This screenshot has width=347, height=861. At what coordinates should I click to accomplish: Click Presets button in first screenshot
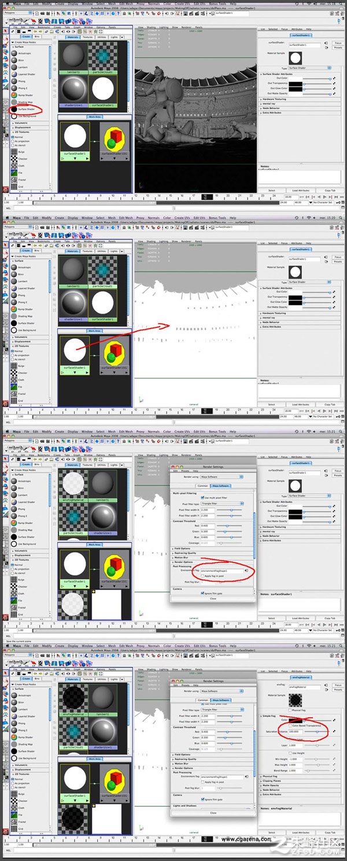[x=338, y=48]
